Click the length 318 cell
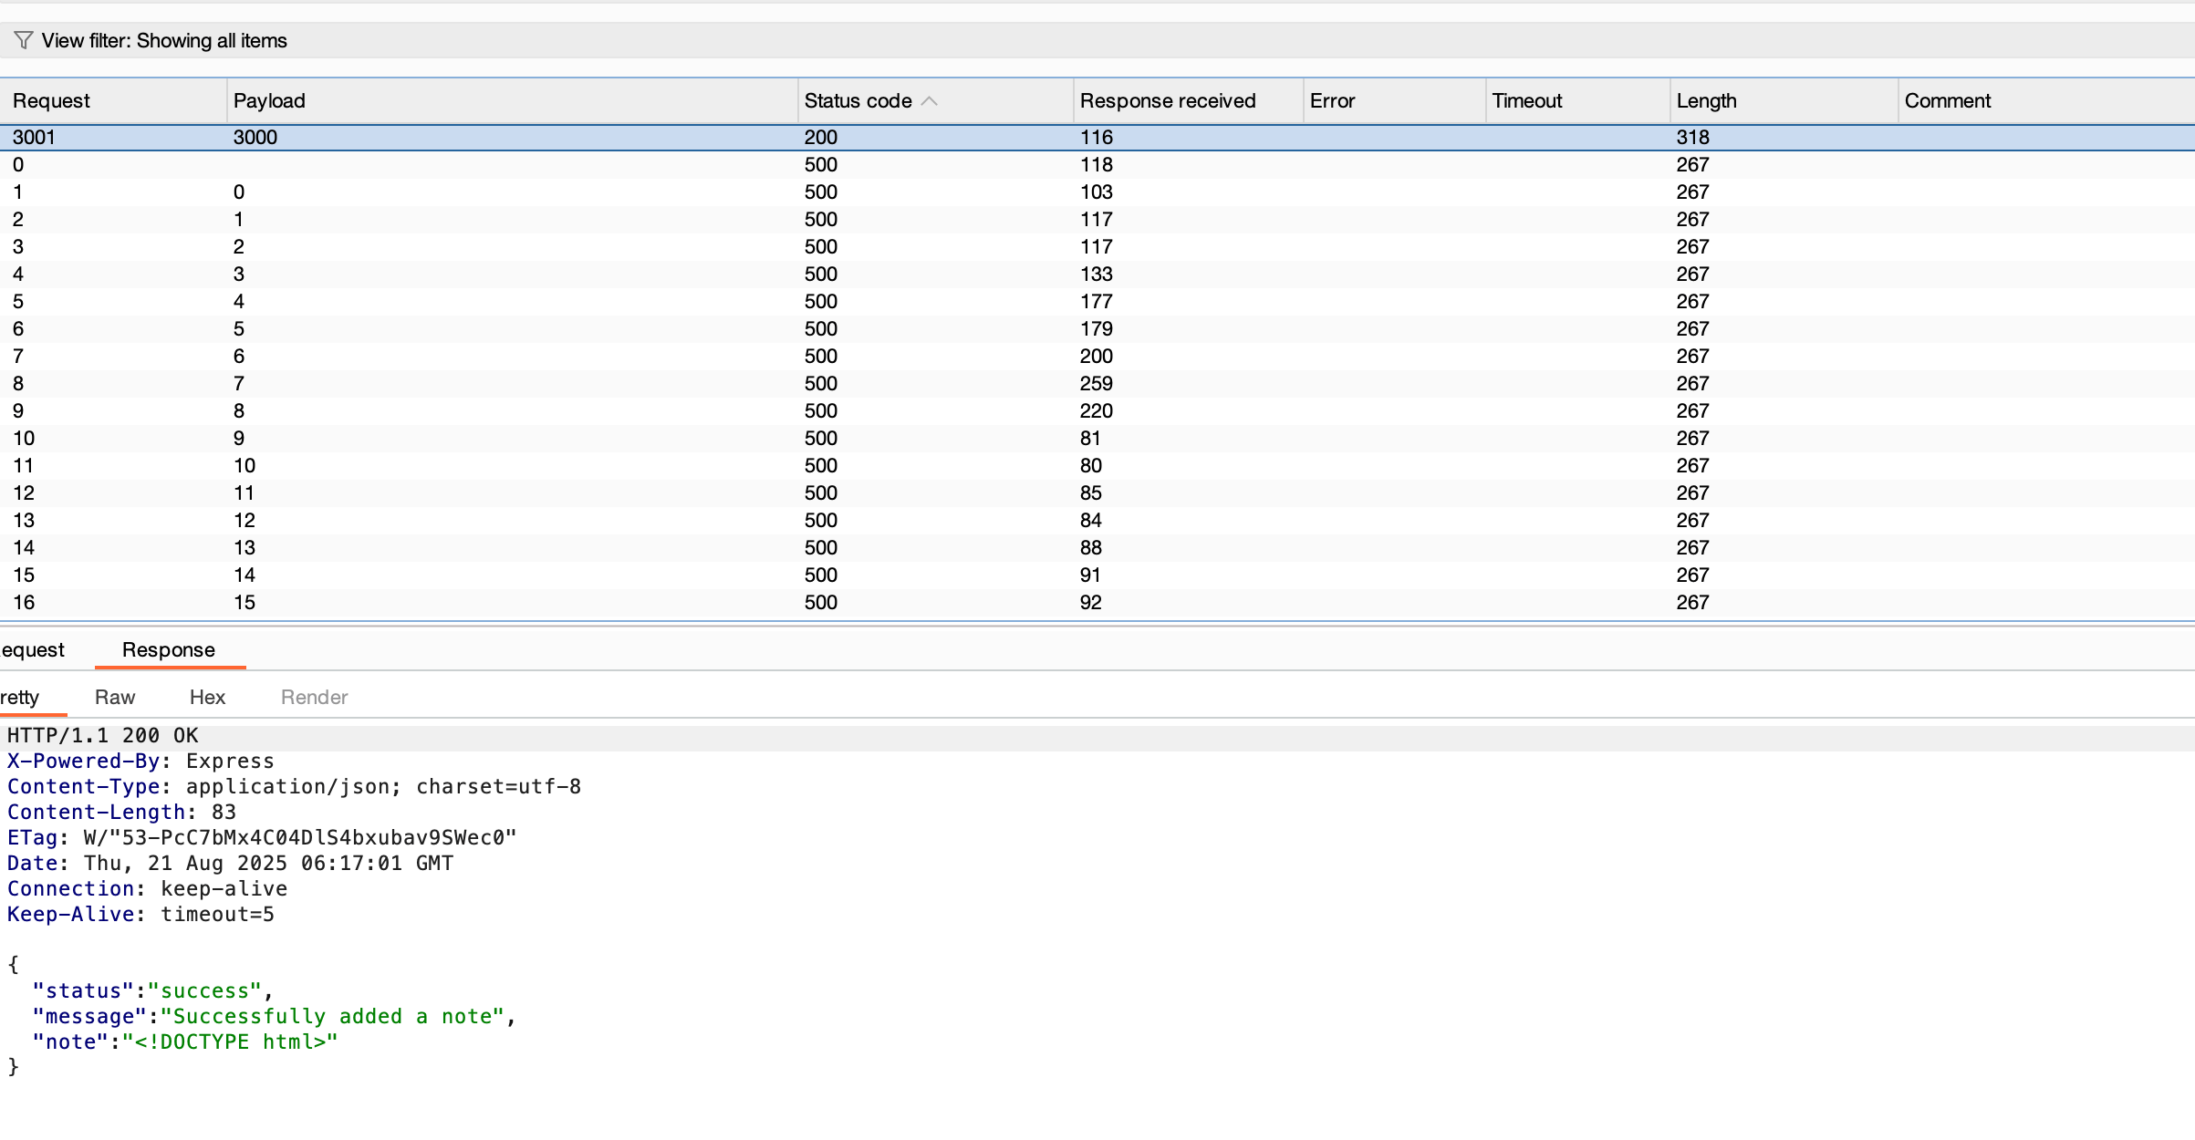The image size is (2195, 1140). pyautogui.click(x=1692, y=137)
